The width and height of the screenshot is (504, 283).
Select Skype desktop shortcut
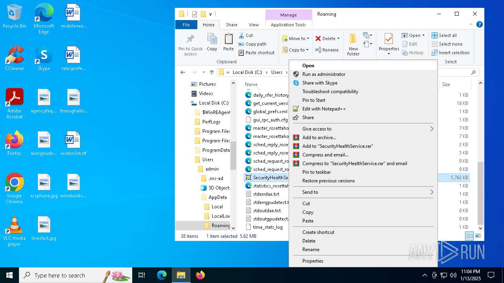[x=44, y=59]
